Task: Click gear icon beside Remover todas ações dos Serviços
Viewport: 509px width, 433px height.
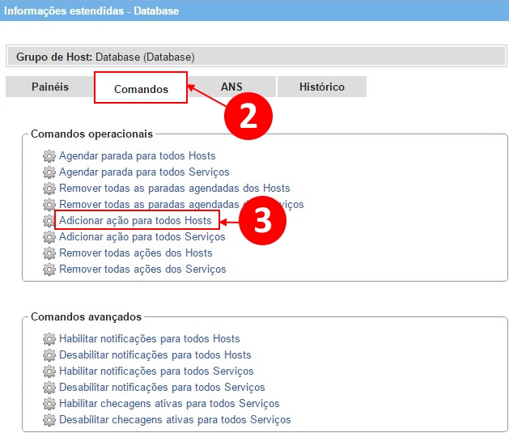Action: (x=49, y=269)
